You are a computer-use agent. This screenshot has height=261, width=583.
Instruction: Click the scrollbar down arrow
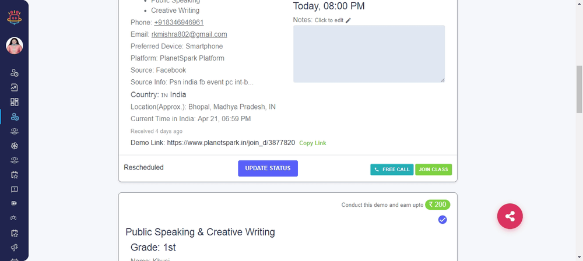pos(580,258)
